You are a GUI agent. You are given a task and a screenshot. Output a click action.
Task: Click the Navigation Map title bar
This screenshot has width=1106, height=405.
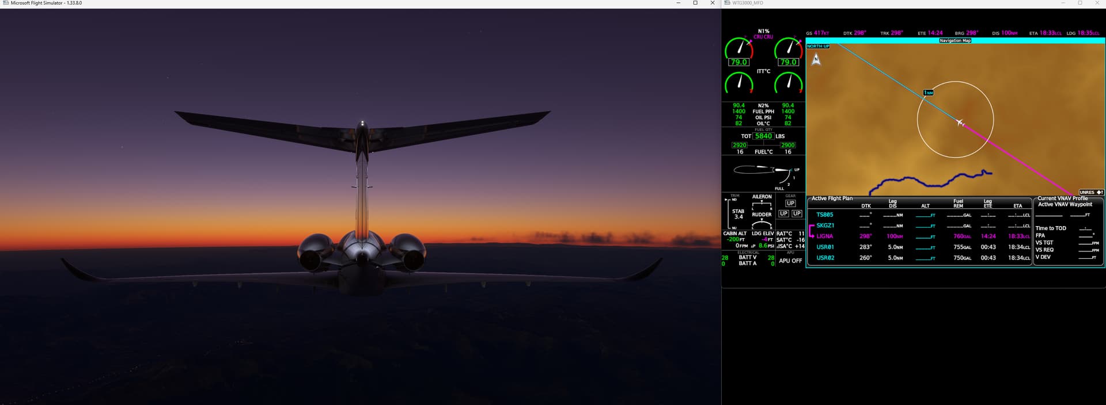[x=955, y=40]
